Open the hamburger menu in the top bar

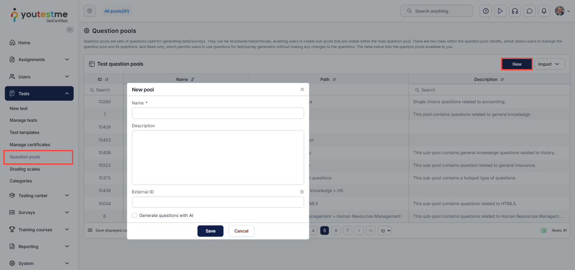click(90, 11)
